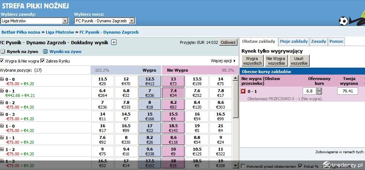
Task: Select 0 - 2 odds cell 8.6
Action: click(221, 105)
